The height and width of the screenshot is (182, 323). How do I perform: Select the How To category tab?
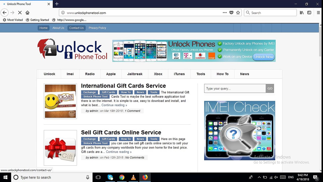223,74
